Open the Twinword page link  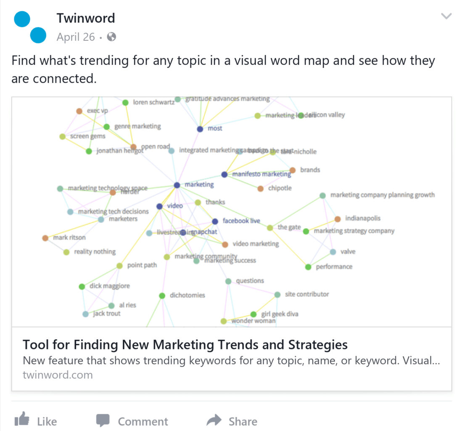(x=86, y=18)
